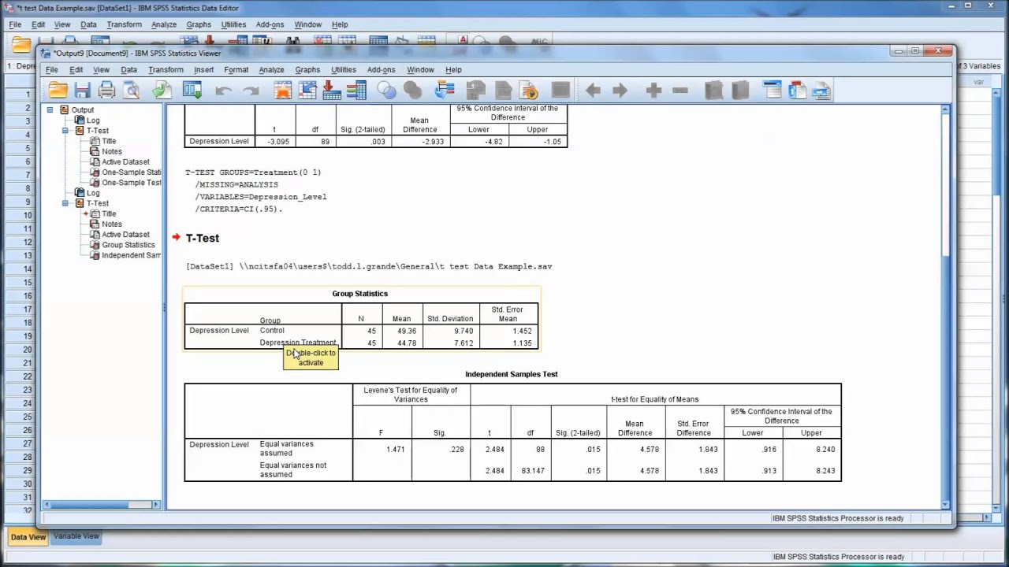
Task: Collapse the Output root node
Action: coord(50,110)
